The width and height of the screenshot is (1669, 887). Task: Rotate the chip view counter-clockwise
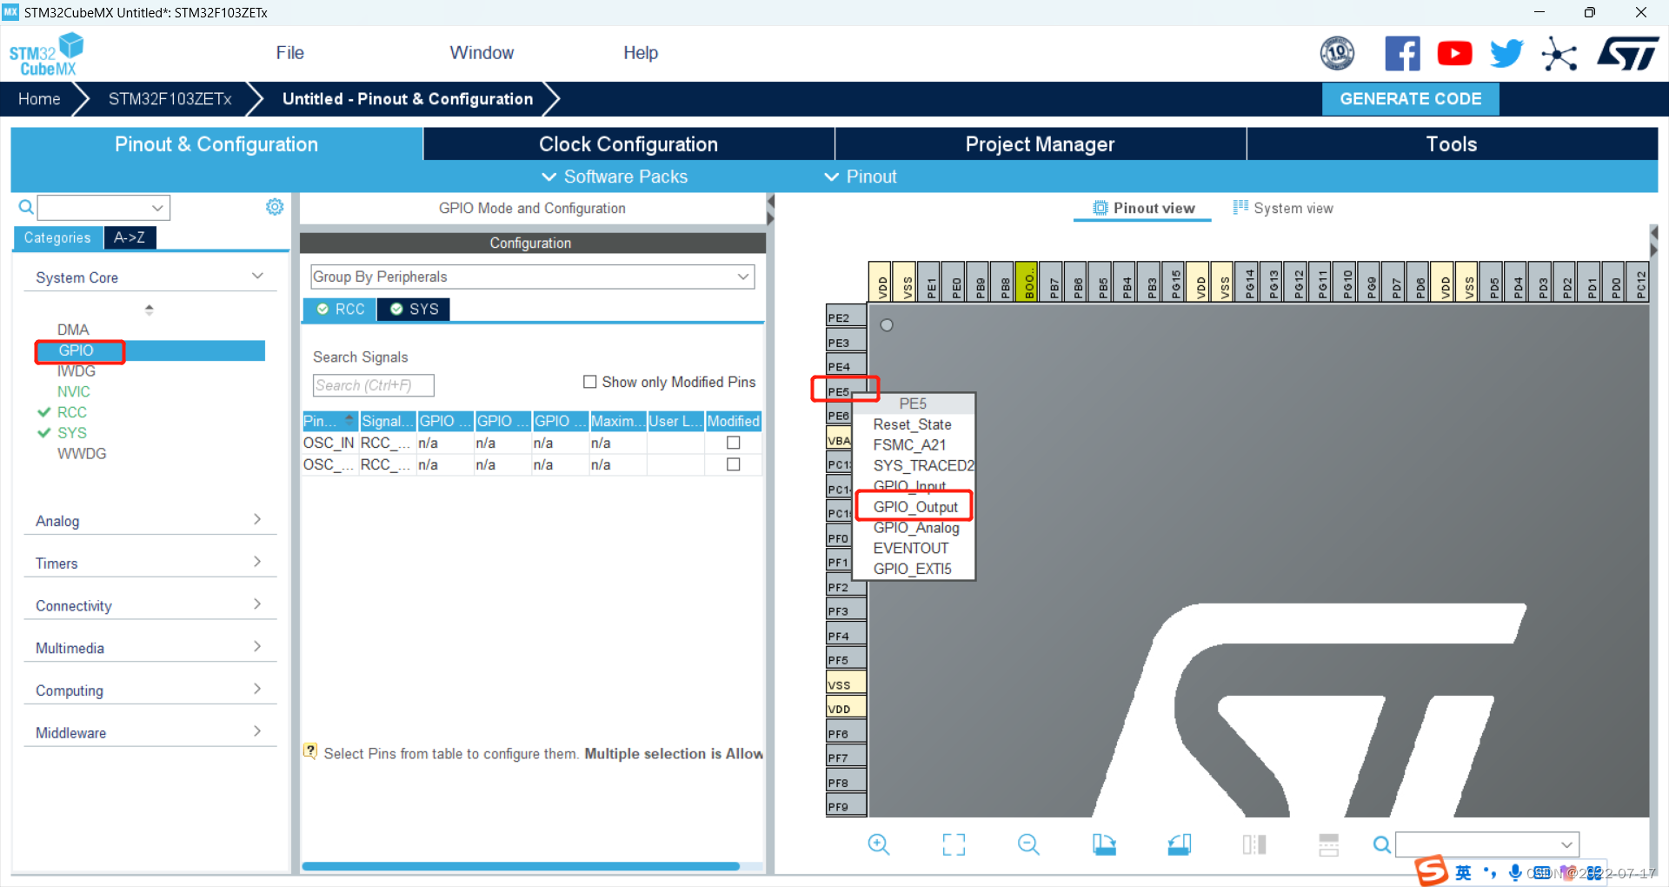[x=1179, y=844]
